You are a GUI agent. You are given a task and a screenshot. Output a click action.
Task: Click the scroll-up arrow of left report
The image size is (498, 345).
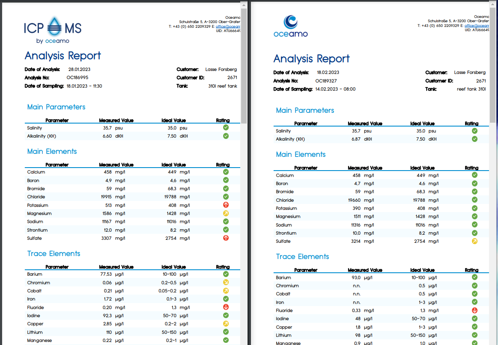pyautogui.click(x=244, y=5)
